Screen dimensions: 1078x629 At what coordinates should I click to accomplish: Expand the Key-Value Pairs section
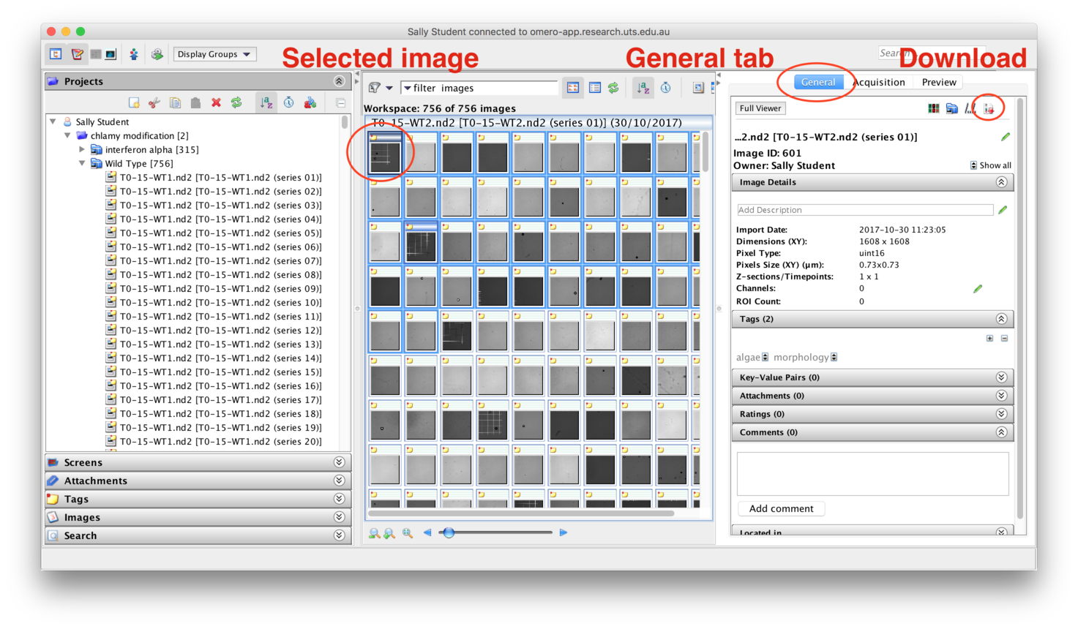(1001, 377)
